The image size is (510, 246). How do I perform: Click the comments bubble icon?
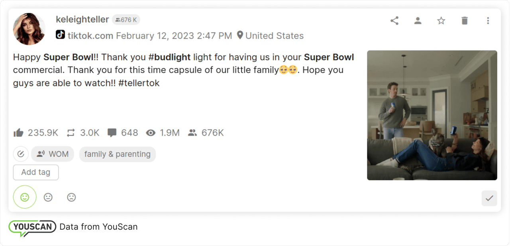[x=112, y=133]
